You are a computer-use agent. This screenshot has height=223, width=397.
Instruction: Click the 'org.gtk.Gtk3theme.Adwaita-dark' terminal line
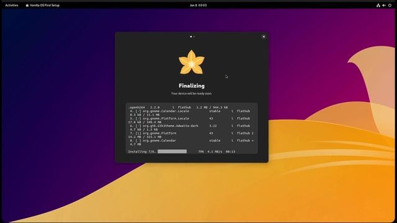pyautogui.click(x=190, y=126)
